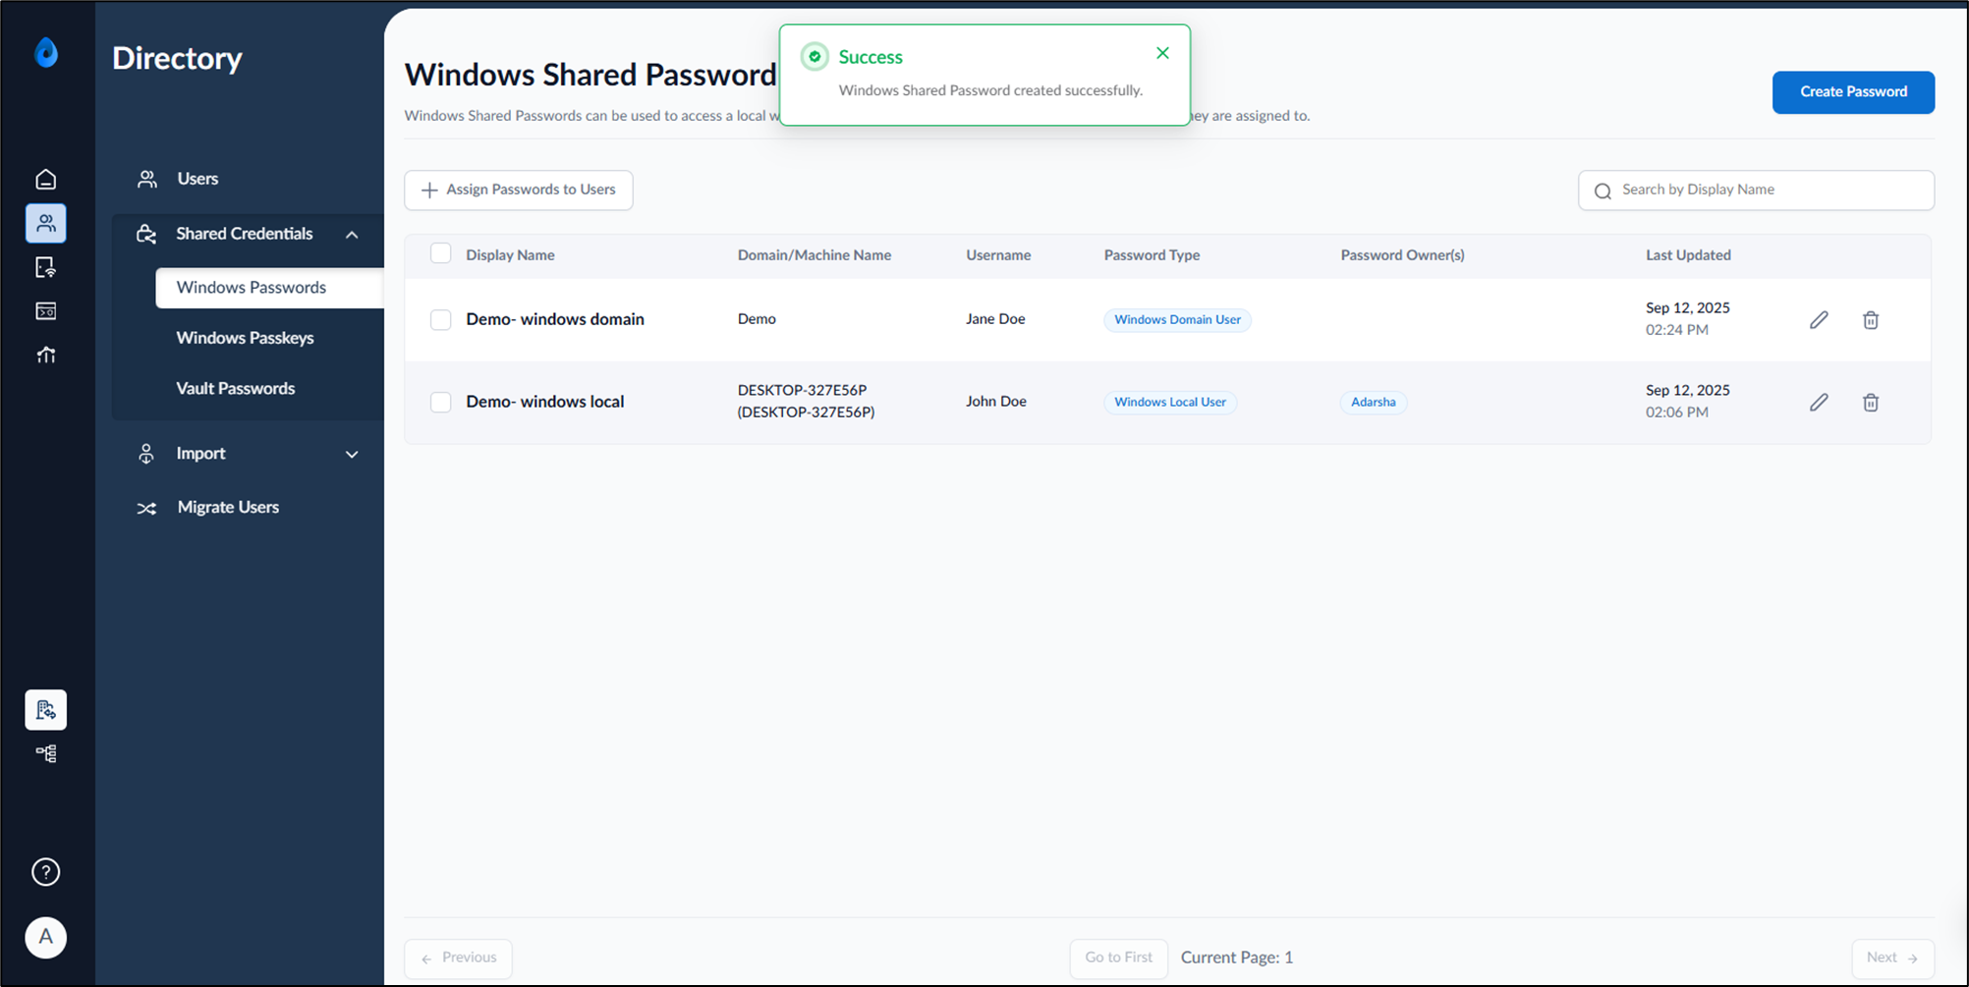Open the account avatar labeled A

point(45,937)
